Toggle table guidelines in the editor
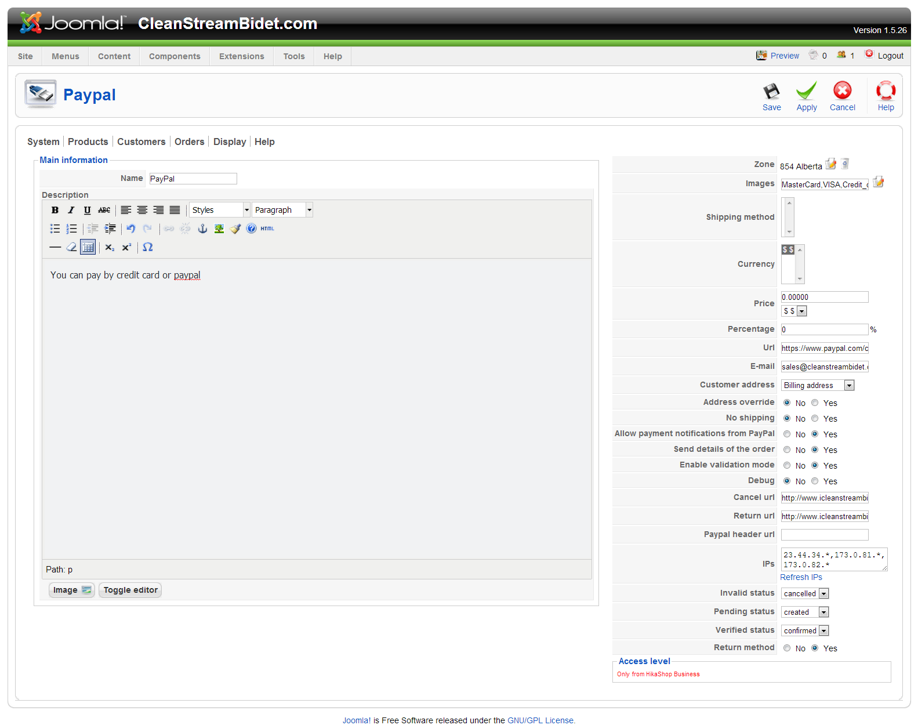Viewport: 918px width, 725px height. [x=88, y=247]
